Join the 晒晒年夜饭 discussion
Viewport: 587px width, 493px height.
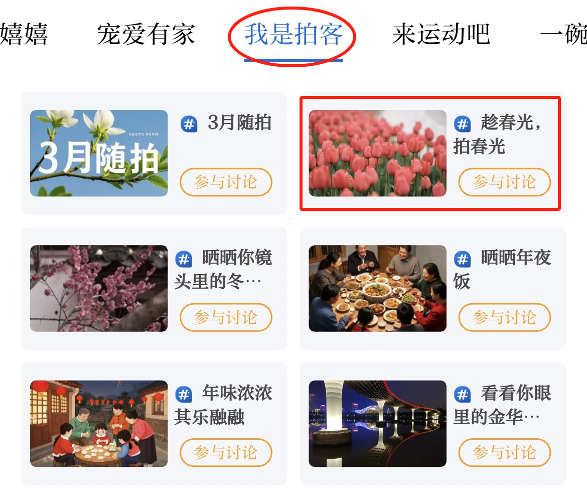(x=505, y=317)
